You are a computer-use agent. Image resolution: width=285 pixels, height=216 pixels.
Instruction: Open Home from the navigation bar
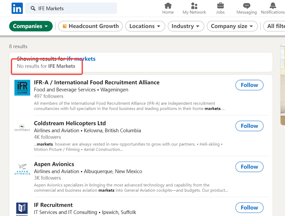pos(168,8)
